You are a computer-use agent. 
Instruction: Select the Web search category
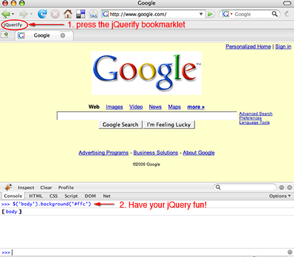tap(94, 107)
